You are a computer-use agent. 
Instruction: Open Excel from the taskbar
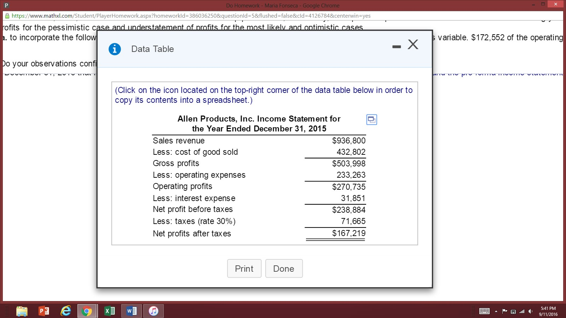pos(110,311)
